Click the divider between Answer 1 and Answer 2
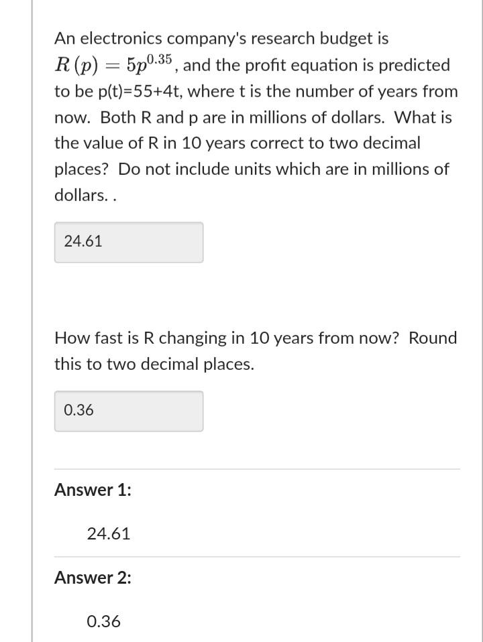This screenshot has width=483, height=642. [x=256, y=556]
